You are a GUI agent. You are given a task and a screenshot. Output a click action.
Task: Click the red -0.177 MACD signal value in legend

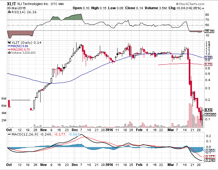point(59,134)
